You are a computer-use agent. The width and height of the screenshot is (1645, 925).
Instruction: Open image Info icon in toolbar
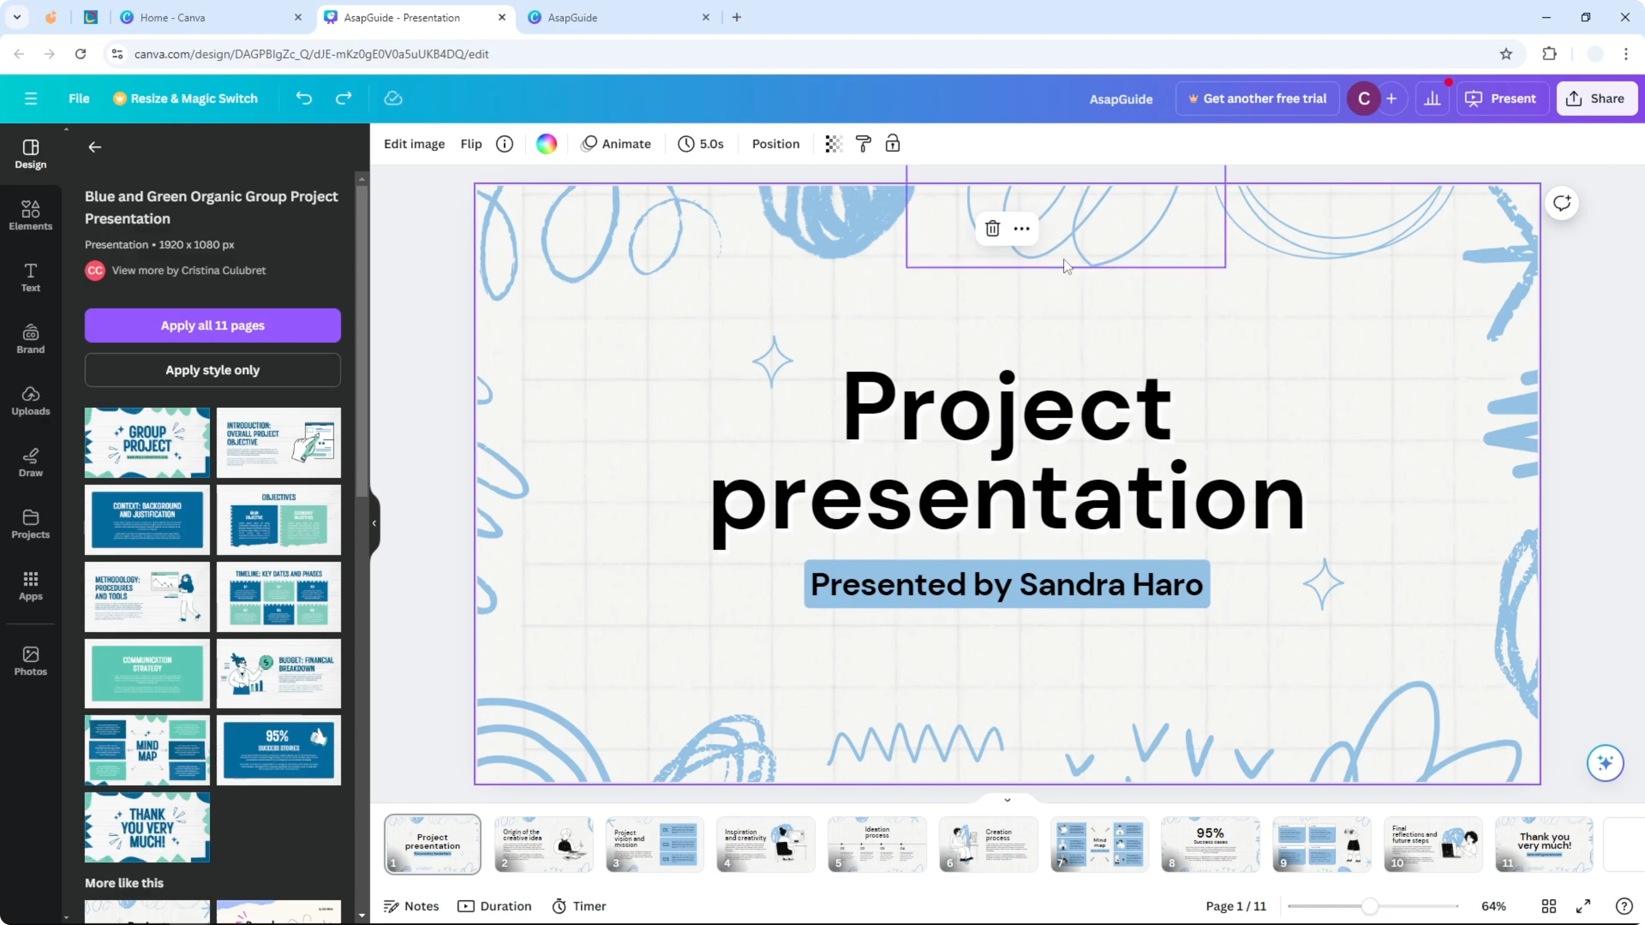505,143
